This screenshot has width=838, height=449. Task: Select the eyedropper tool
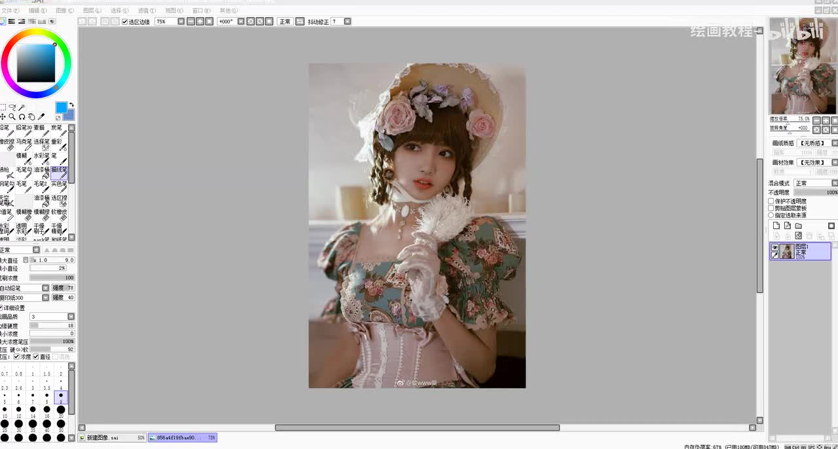pyautogui.click(x=41, y=117)
